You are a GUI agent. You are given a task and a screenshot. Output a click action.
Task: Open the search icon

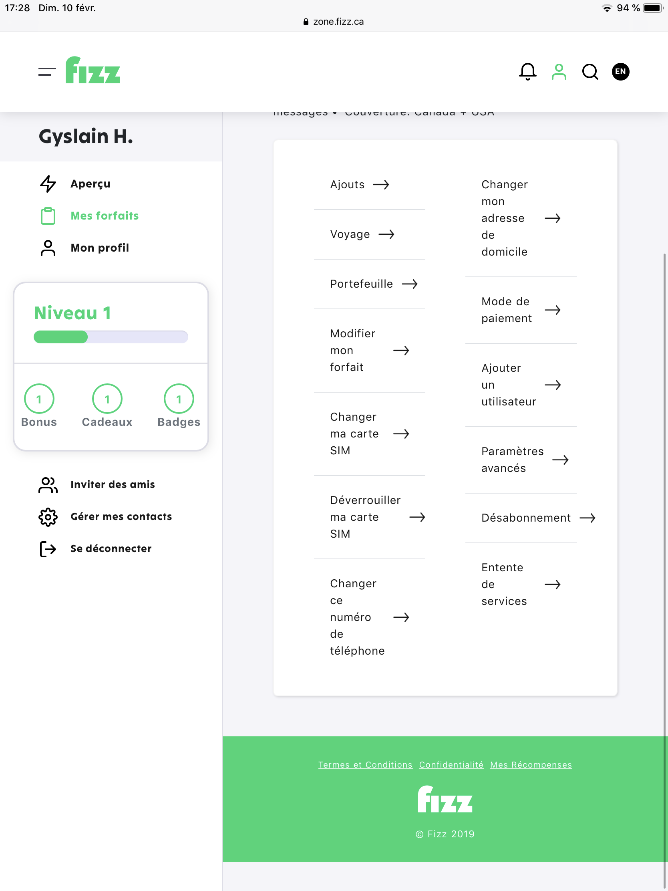[x=590, y=72]
